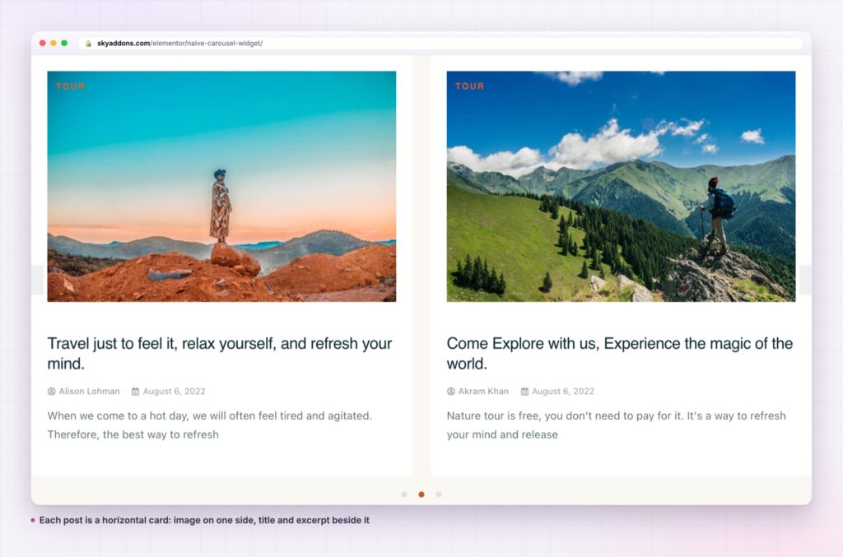Screen dimensions: 843x557
Task: Click TOUR tag on desert sunset card
Action: 71,86
